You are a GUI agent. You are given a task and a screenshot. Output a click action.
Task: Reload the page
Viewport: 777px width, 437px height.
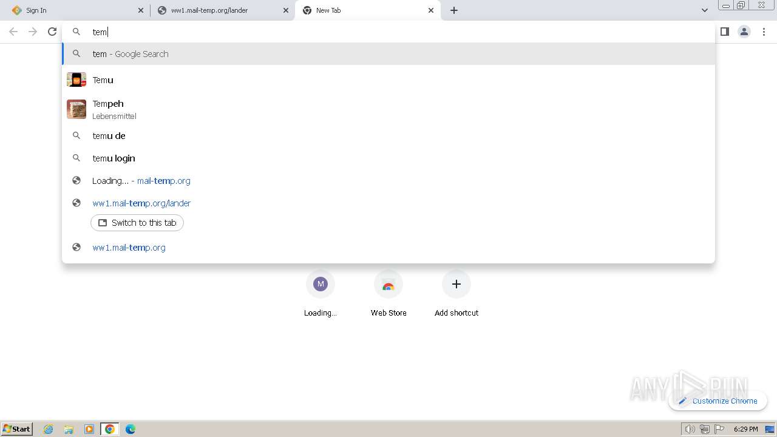coord(52,32)
